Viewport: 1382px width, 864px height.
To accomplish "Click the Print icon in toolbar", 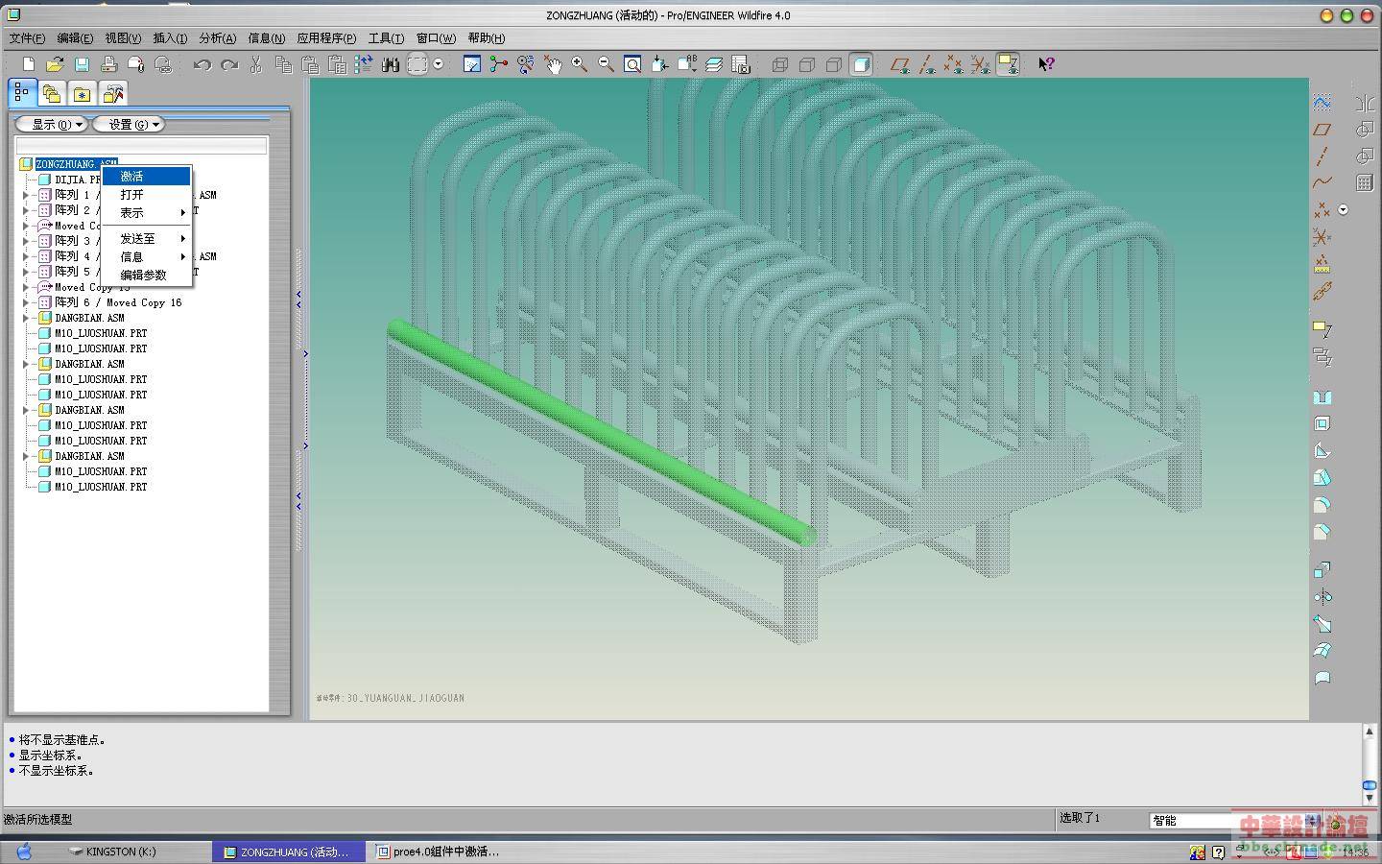I will click(108, 64).
